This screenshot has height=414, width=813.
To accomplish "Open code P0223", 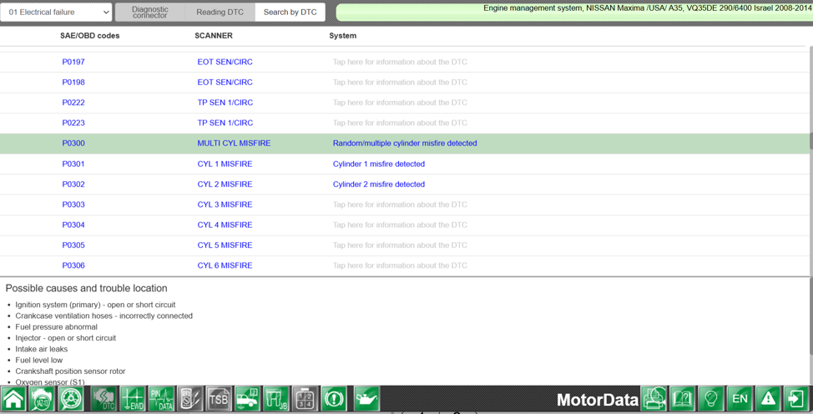I will (73, 123).
